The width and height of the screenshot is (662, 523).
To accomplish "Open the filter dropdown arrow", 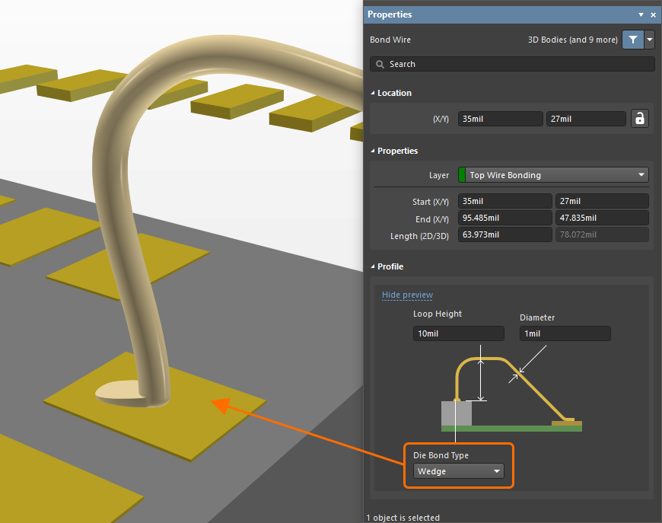I will coord(649,40).
